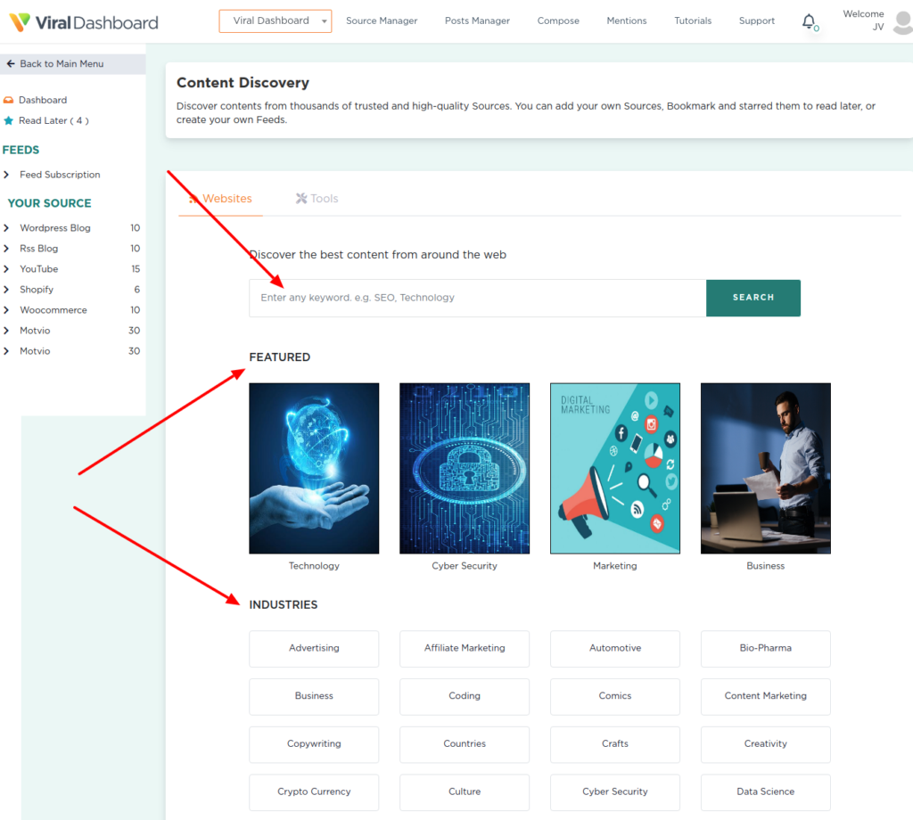Click the Technology caption text
The width and height of the screenshot is (913, 820).
click(314, 566)
